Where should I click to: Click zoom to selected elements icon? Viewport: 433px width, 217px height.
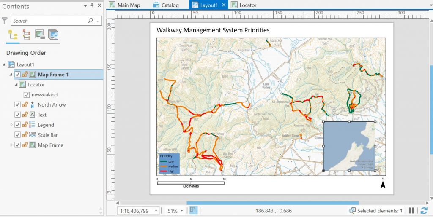pos(352,211)
